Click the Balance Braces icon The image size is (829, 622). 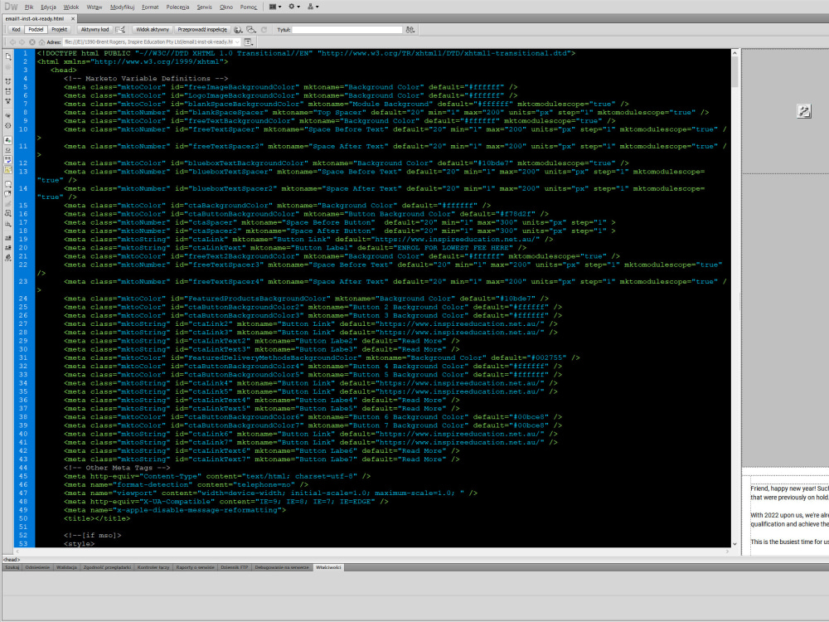(x=8, y=125)
